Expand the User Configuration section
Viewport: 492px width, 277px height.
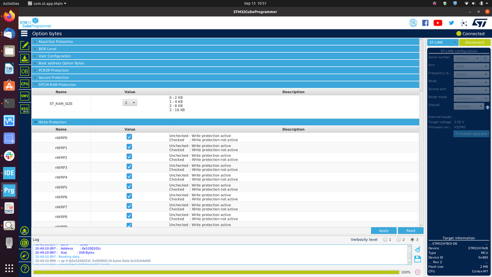click(x=225, y=56)
